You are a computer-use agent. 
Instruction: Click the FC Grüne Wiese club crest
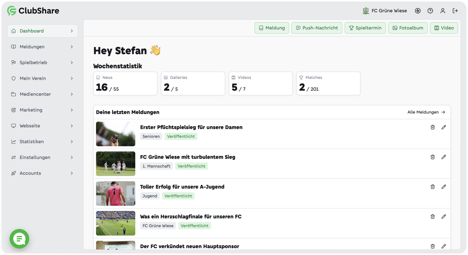[x=366, y=11]
